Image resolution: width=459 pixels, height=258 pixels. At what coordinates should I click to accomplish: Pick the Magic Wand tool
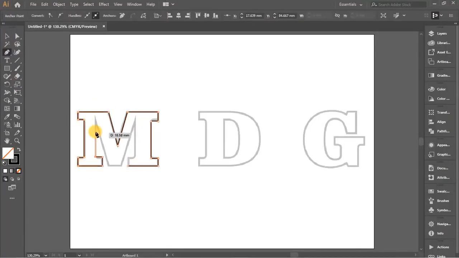tap(7, 44)
